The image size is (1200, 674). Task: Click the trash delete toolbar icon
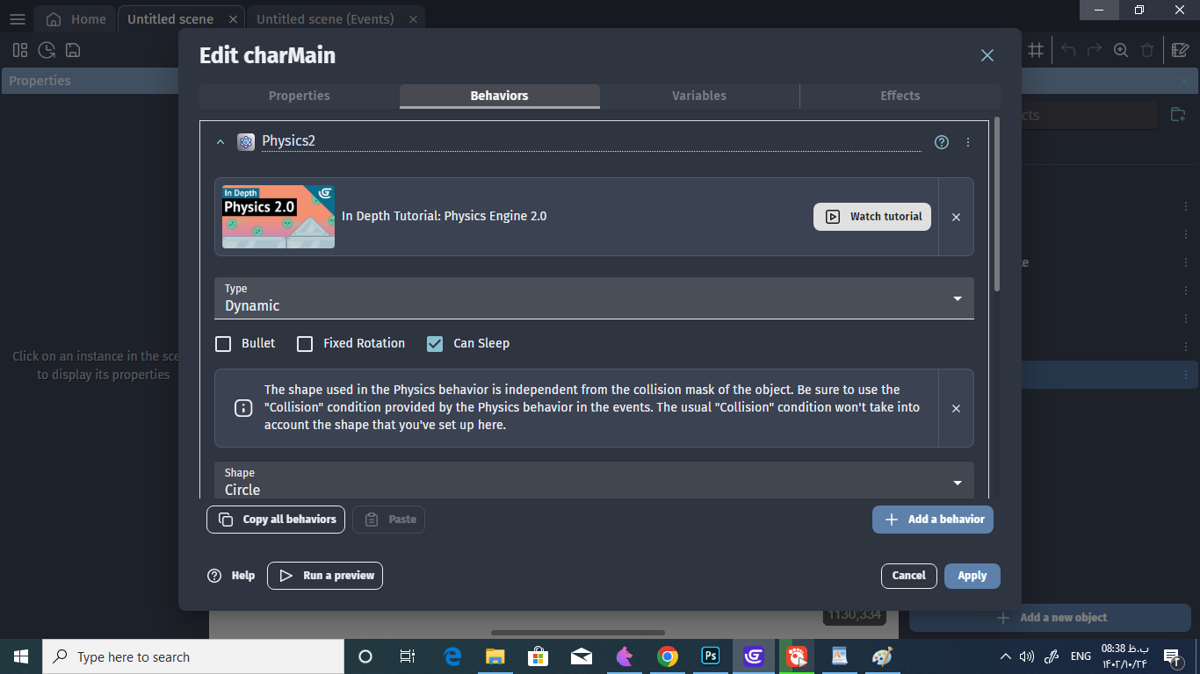click(x=1147, y=50)
